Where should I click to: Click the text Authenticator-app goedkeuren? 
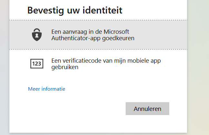(x=93, y=38)
